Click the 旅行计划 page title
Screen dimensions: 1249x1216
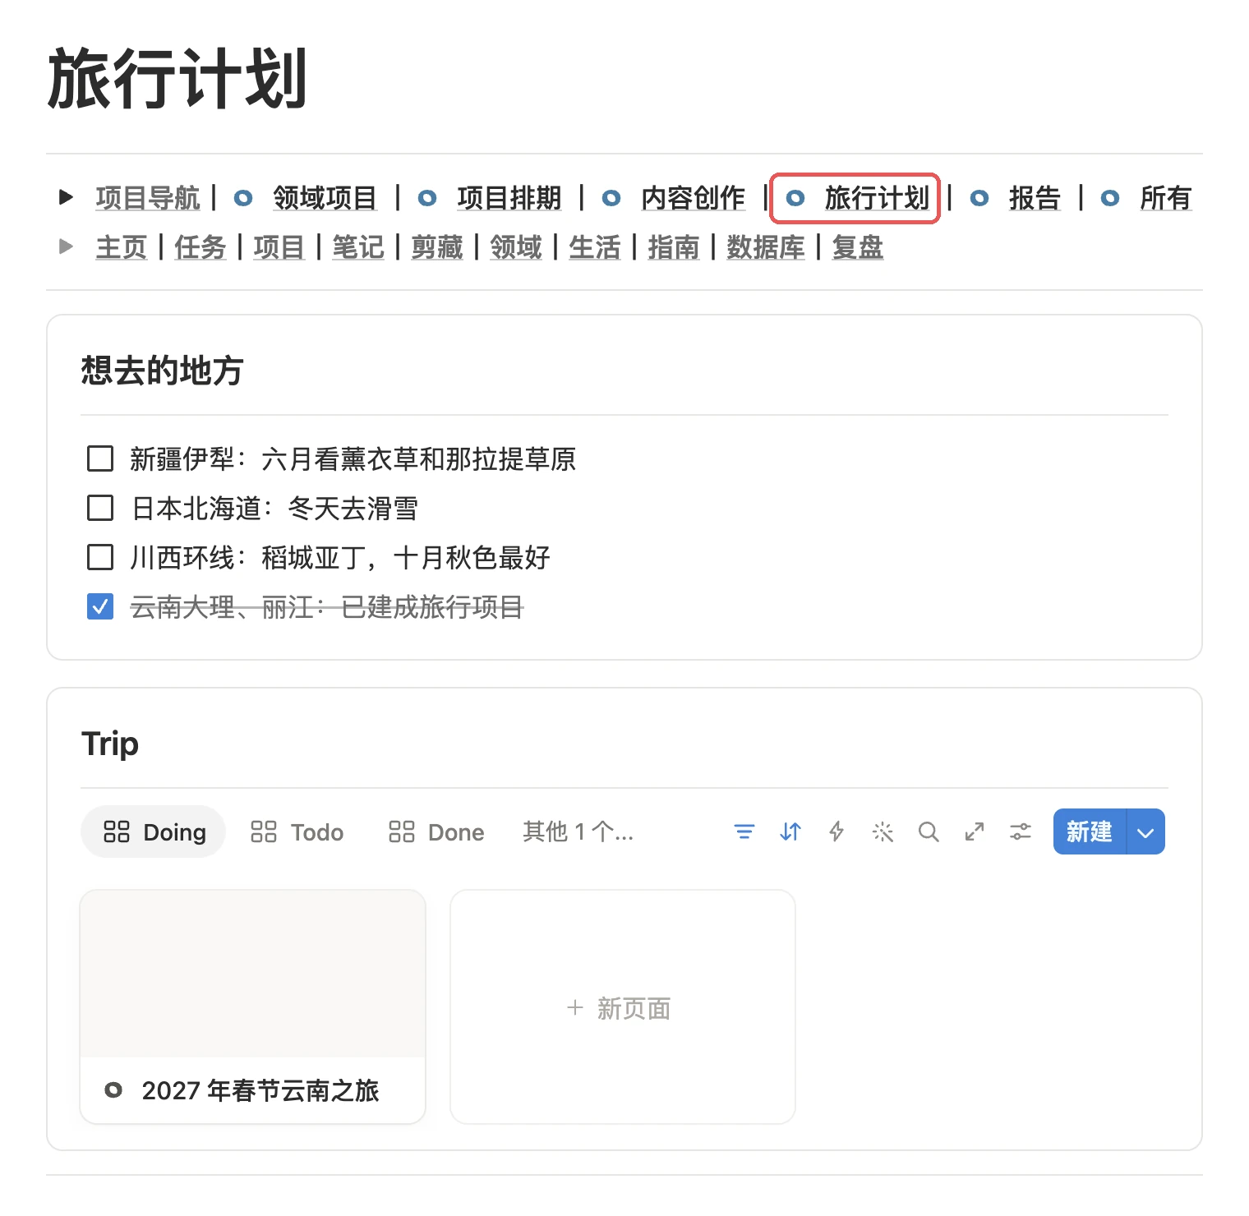pyautogui.click(x=177, y=79)
